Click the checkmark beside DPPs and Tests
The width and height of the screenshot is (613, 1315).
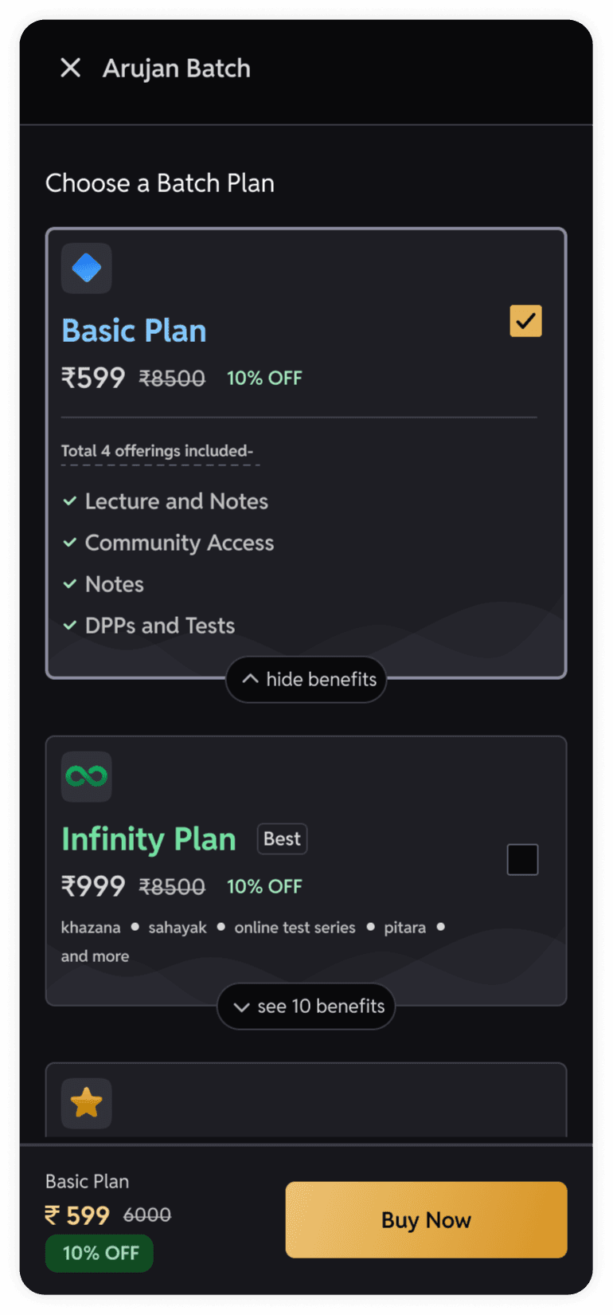[x=70, y=626]
